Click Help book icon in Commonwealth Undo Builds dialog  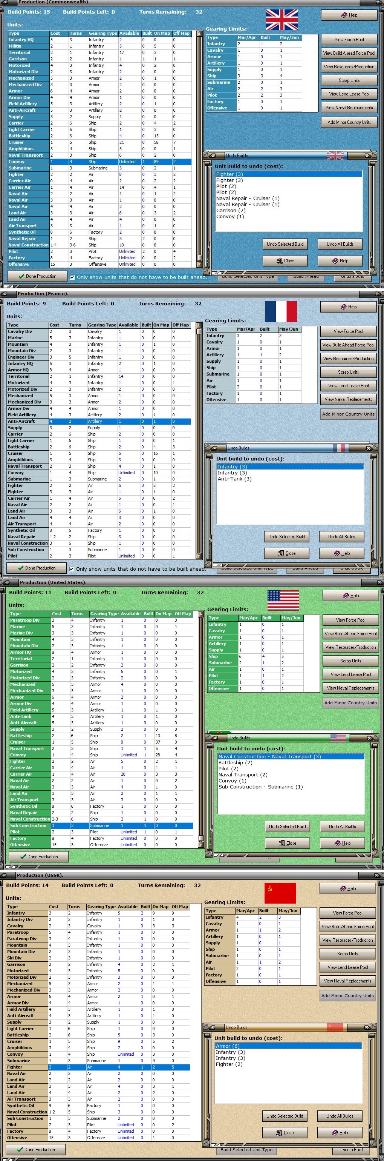[x=335, y=261]
